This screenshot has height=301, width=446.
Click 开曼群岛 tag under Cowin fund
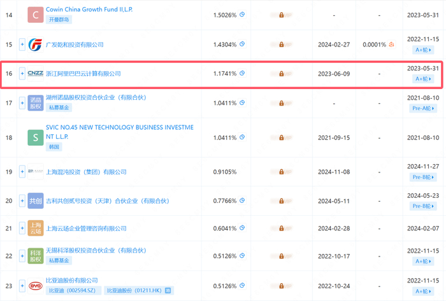[59, 20]
